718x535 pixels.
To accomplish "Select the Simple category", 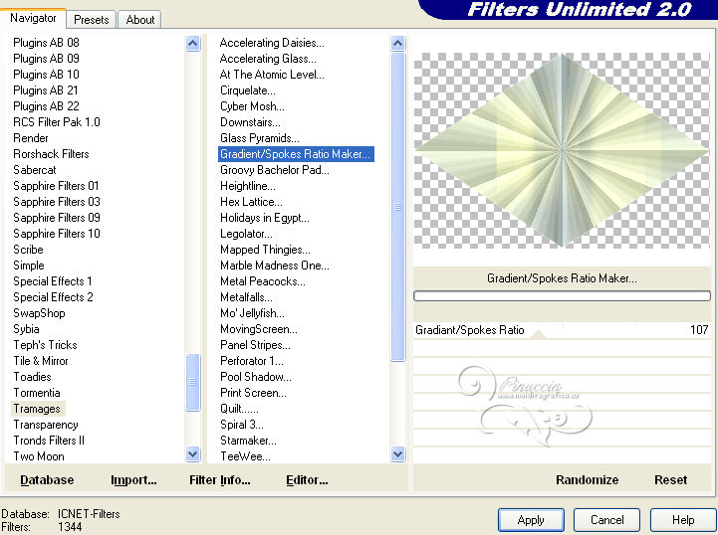I will (29, 266).
